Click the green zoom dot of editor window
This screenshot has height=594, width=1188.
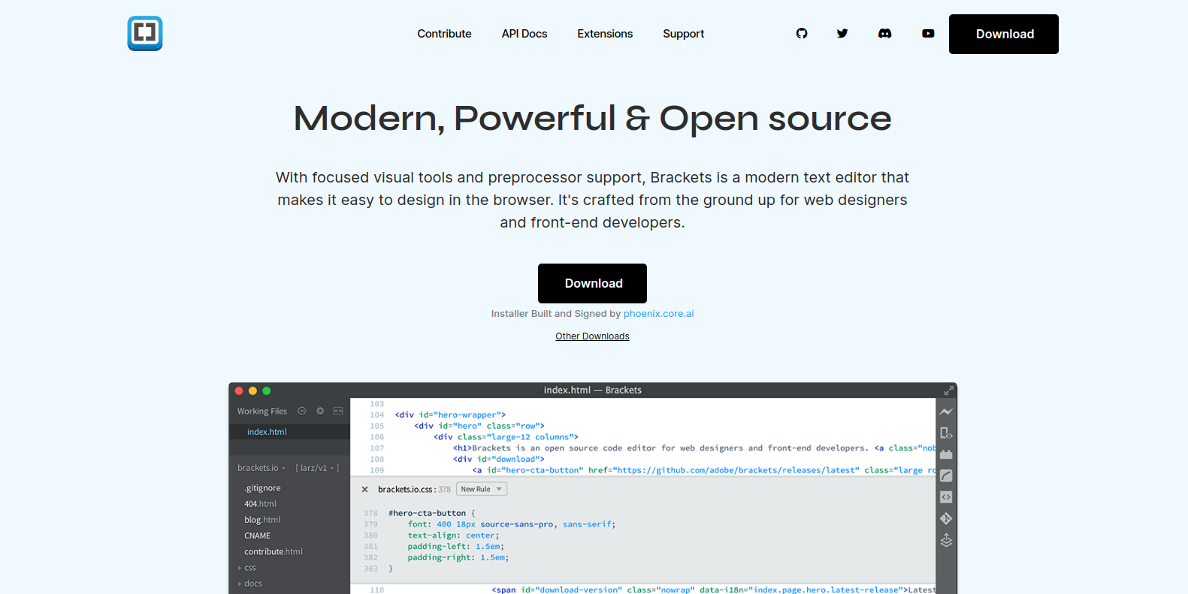pos(266,390)
